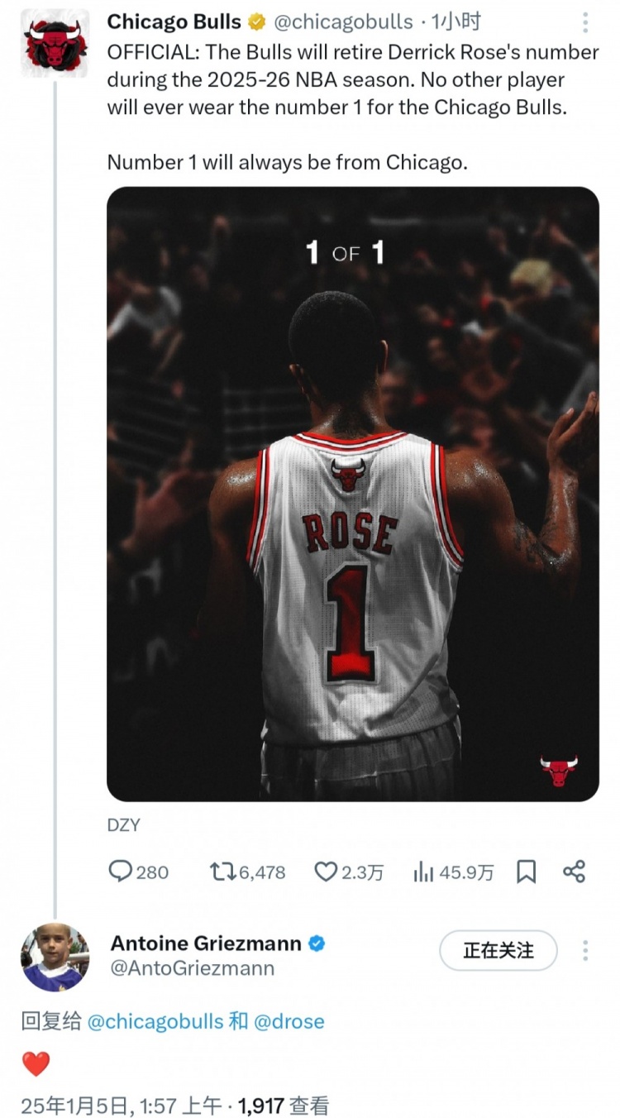
Task: Open the Chicago Bulls account name
Action: [x=174, y=22]
